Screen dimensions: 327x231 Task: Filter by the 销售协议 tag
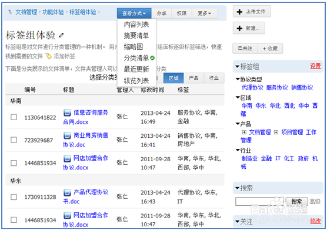coord(302,87)
